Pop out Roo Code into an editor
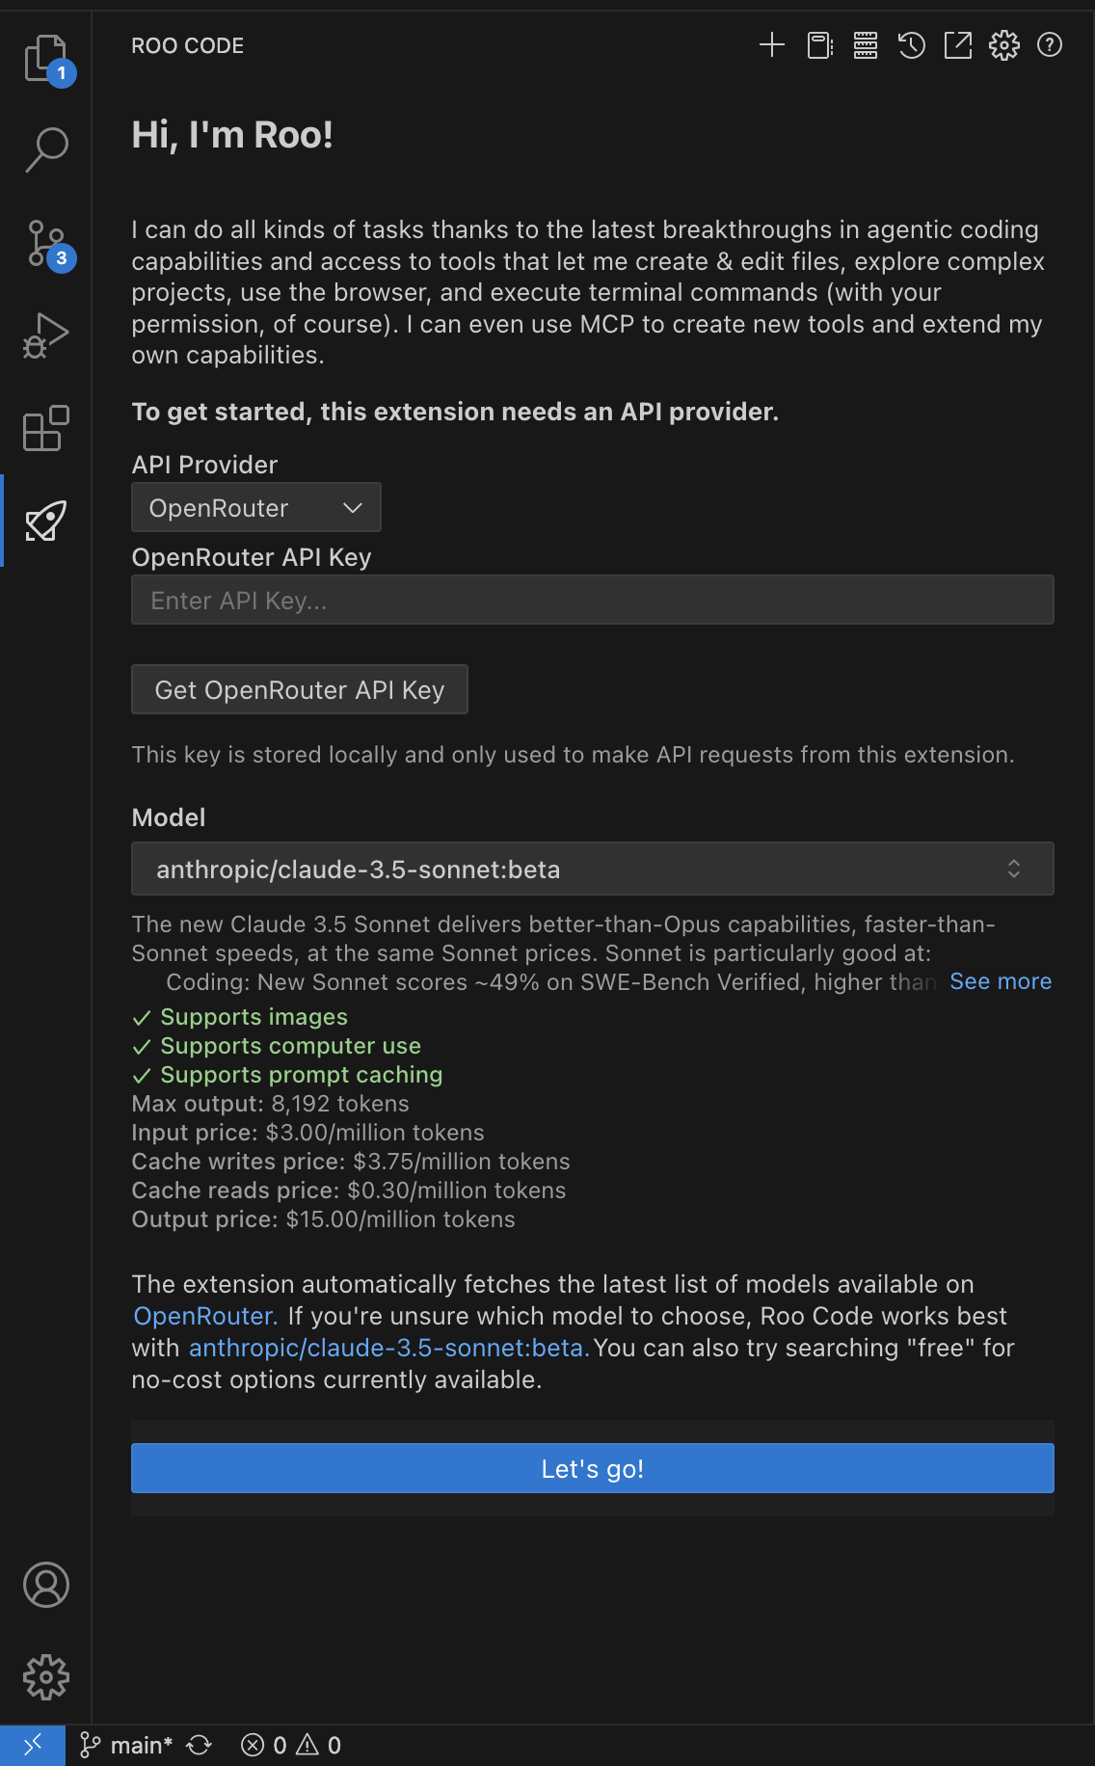 957,45
